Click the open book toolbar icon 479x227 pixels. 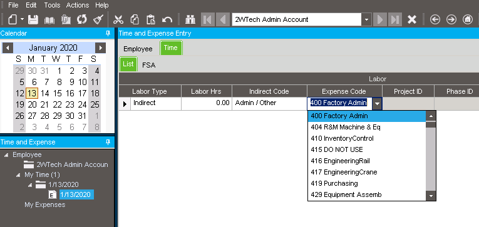tap(49, 20)
